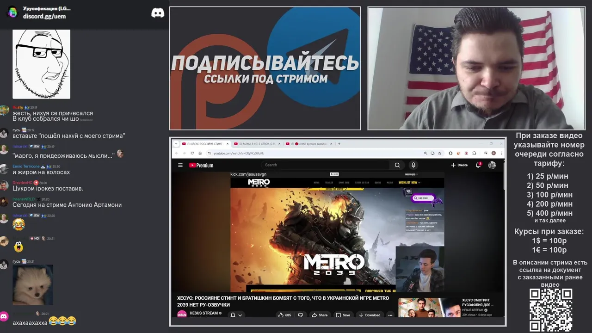Click chat message 'ахахаахахха'
This screenshot has width=592, height=333.
tap(30, 322)
